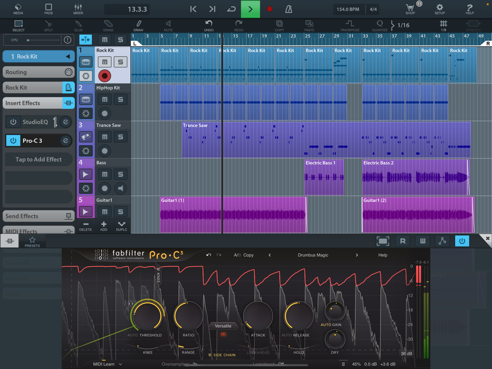Image resolution: width=492 pixels, height=369 pixels.
Task: Change the 4/4 time signature
Action: click(x=373, y=9)
